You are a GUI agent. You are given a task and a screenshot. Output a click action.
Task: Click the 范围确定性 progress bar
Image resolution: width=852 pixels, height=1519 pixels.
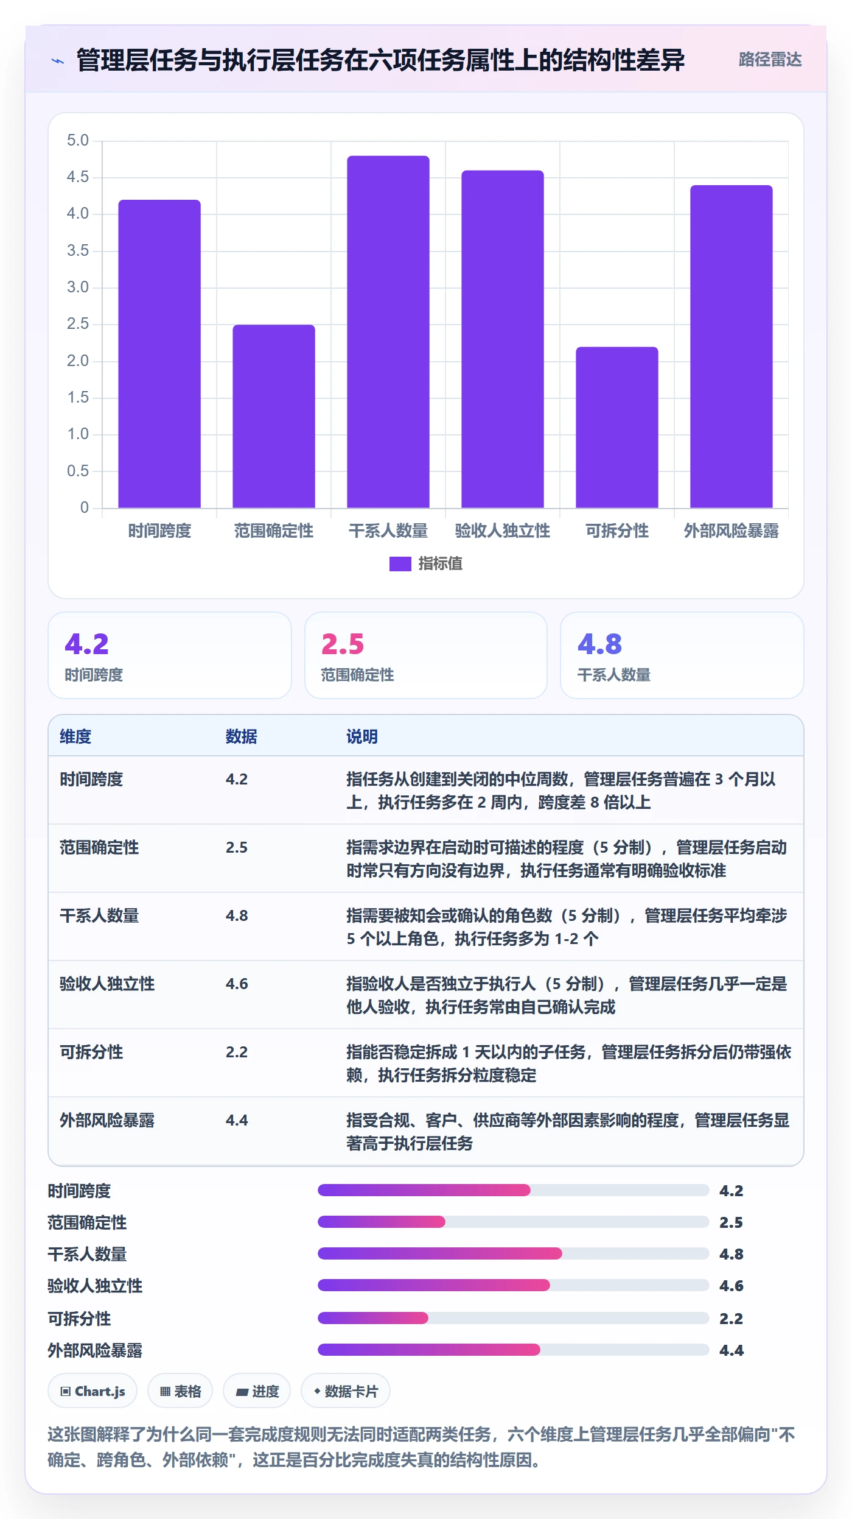(513, 1222)
